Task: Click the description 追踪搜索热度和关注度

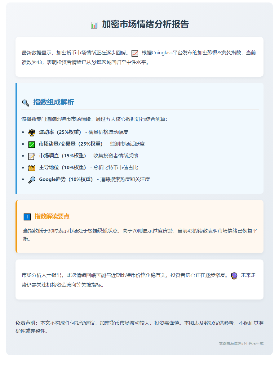Action: [x=125, y=179]
